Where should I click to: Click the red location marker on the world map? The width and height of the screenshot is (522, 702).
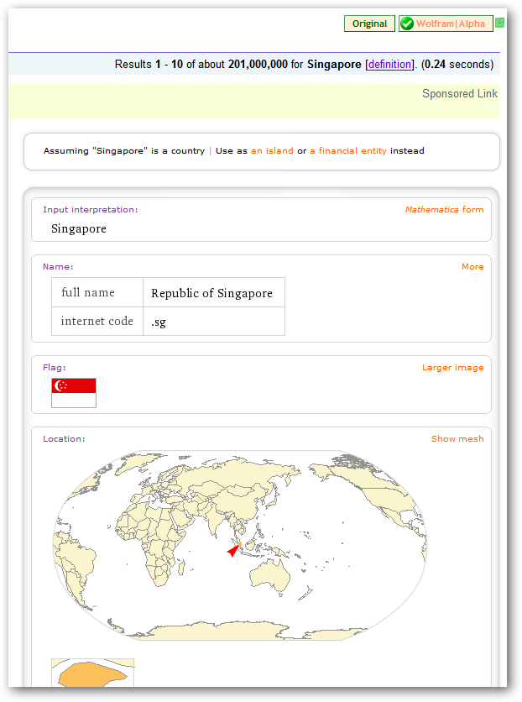click(x=232, y=551)
